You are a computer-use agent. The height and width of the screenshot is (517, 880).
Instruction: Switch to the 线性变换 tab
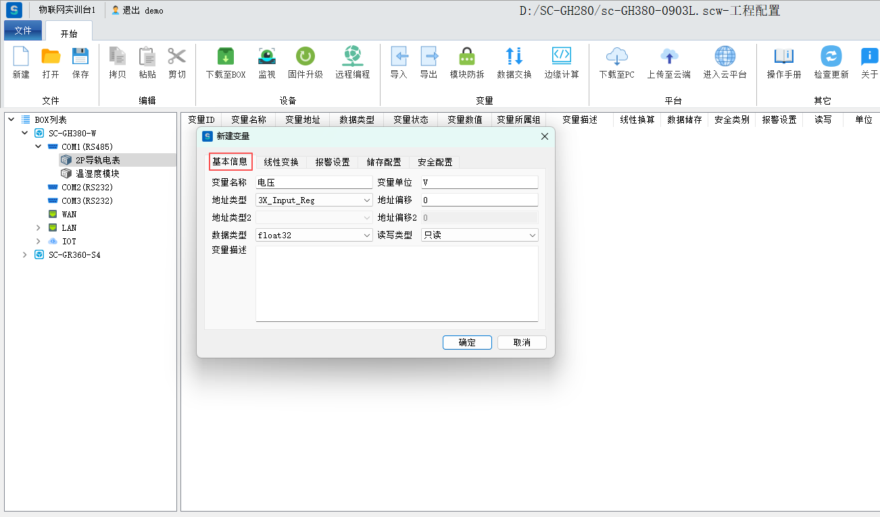pos(280,162)
